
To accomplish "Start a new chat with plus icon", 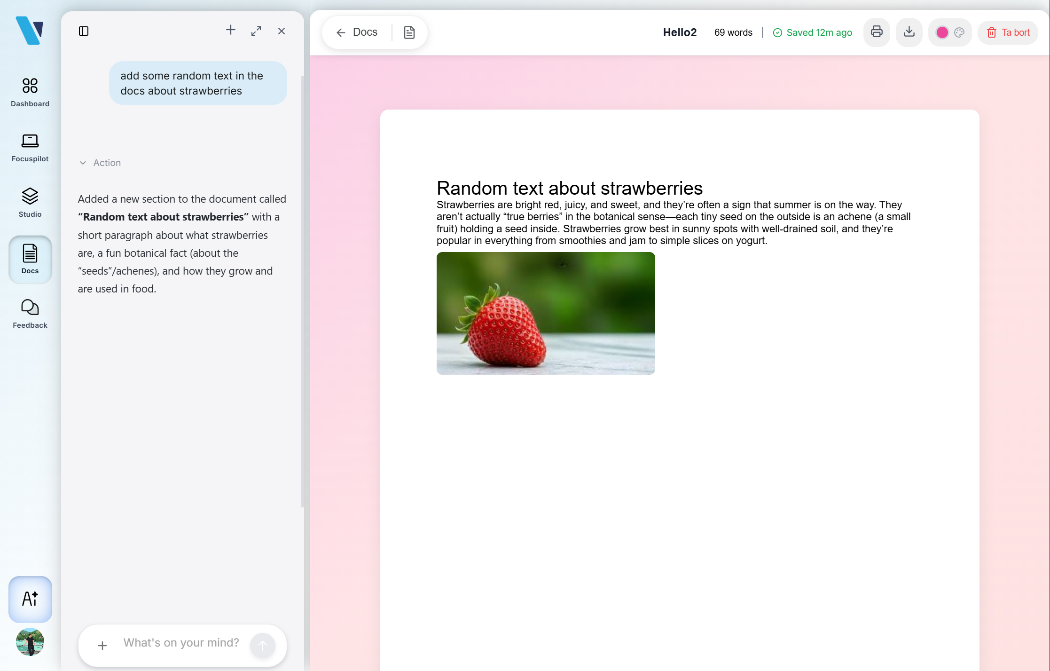I will click(x=230, y=31).
